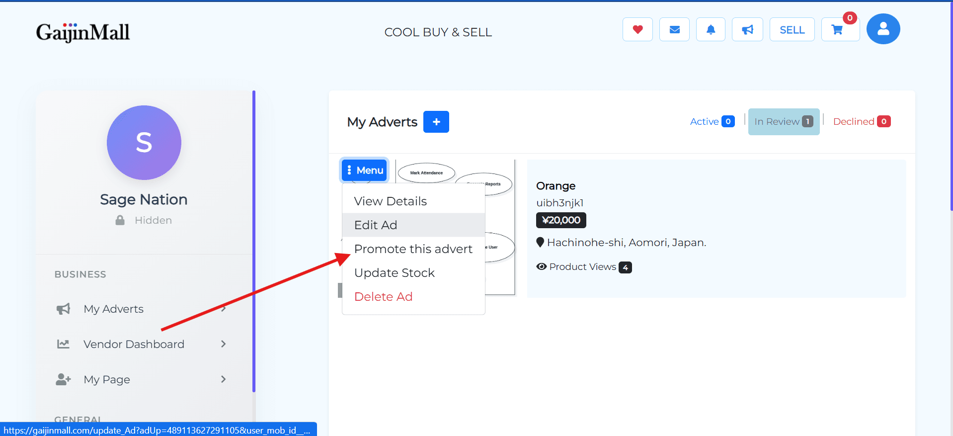This screenshot has height=436, width=953.
Task: Expand the My Page chevron
Action: coord(223,379)
